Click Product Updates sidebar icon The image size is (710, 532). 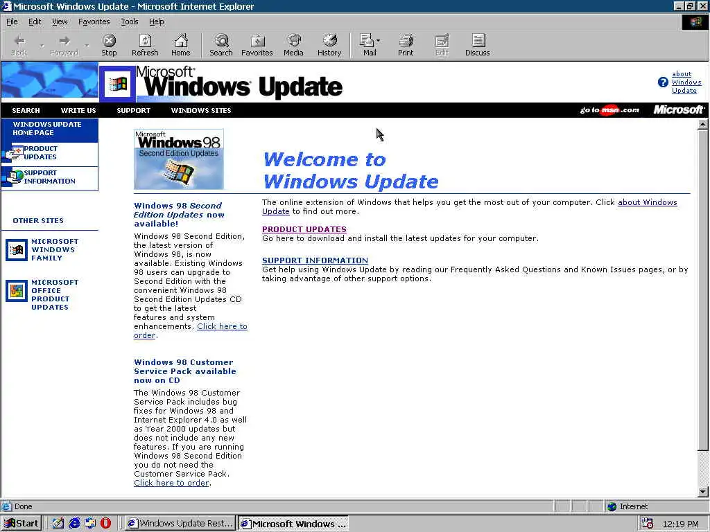pyautogui.click(x=14, y=153)
